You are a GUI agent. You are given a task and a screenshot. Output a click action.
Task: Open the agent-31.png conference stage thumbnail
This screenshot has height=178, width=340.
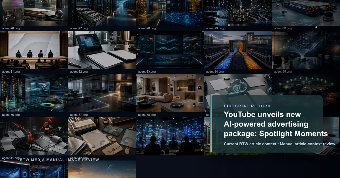point(34,50)
